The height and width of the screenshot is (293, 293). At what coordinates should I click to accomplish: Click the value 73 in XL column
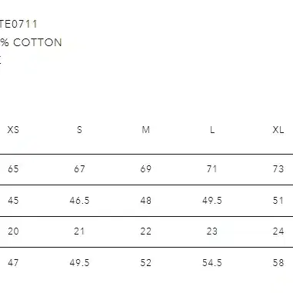coord(278,169)
